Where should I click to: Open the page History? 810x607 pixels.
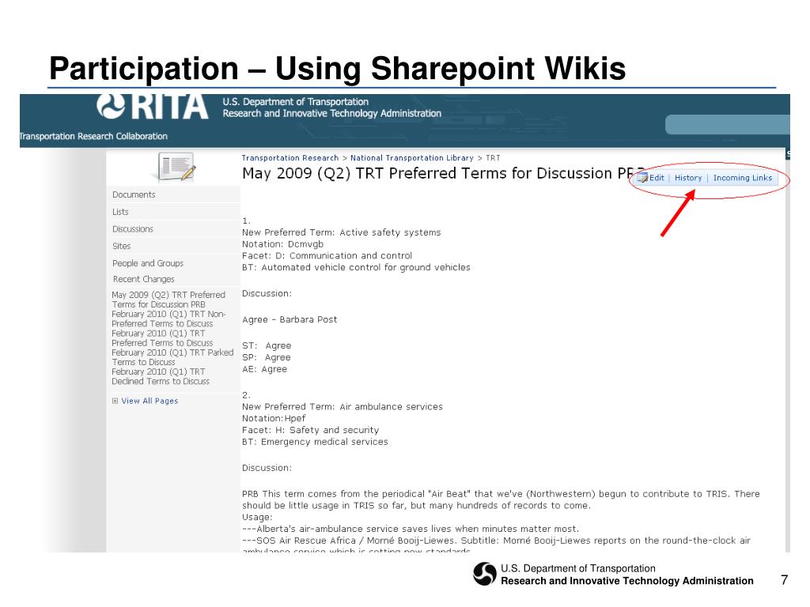click(x=688, y=178)
